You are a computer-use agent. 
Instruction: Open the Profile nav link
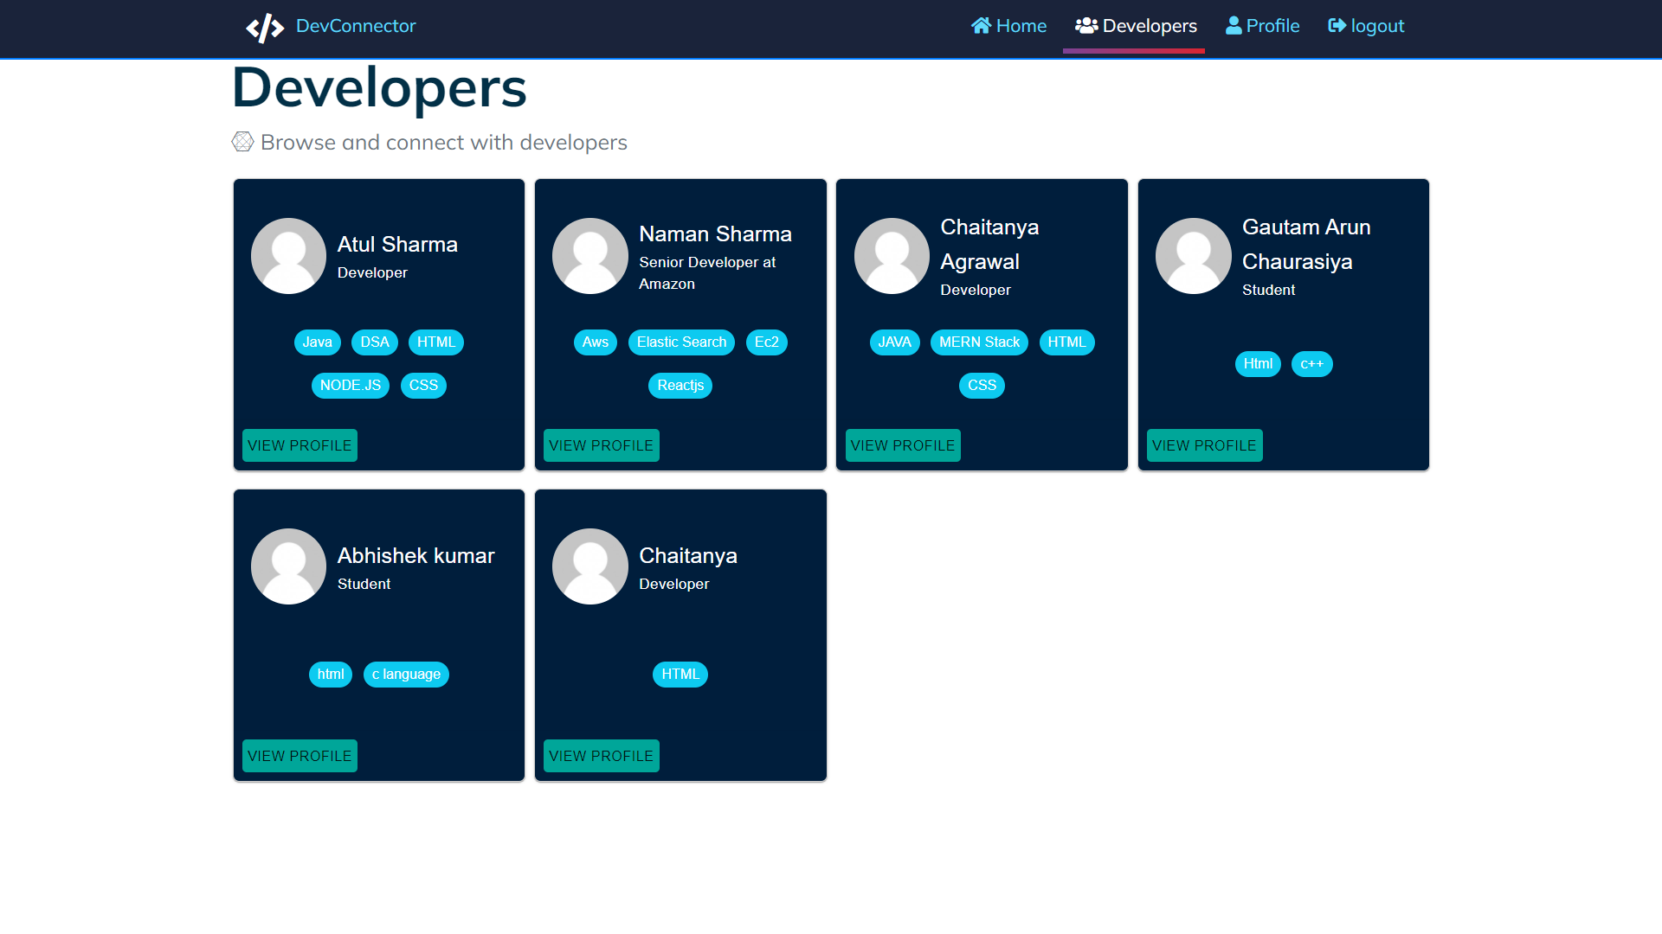(x=1272, y=26)
